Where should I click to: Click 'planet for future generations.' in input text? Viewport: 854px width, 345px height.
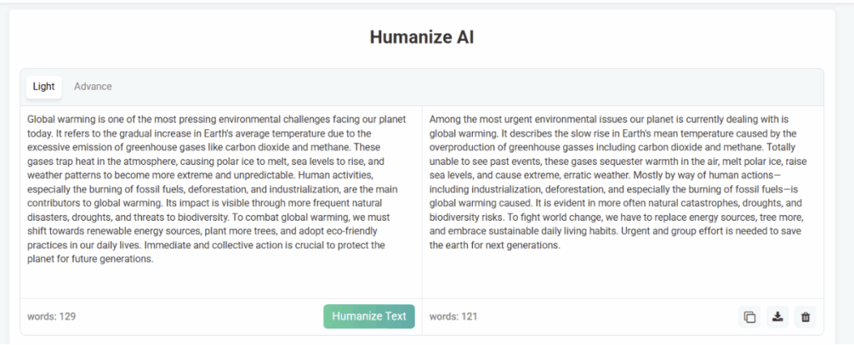point(90,259)
